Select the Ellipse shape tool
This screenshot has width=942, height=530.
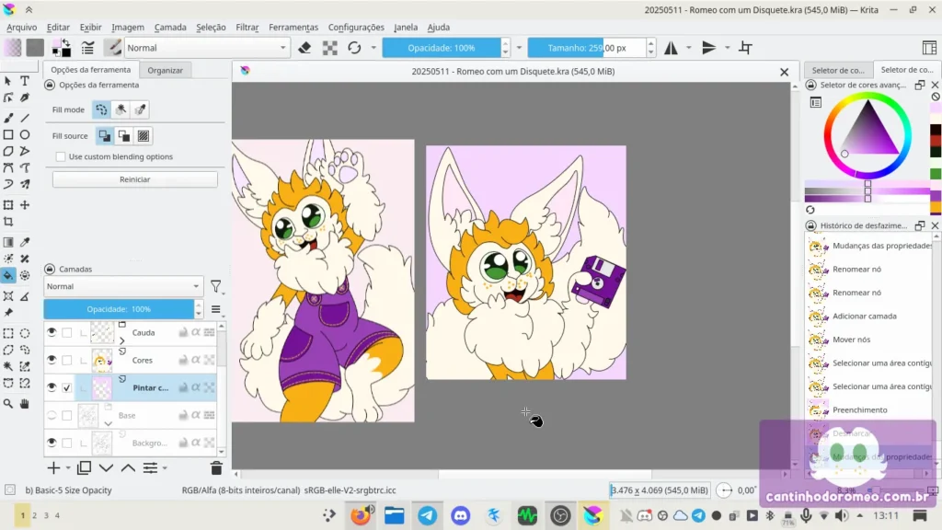click(25, 134)
